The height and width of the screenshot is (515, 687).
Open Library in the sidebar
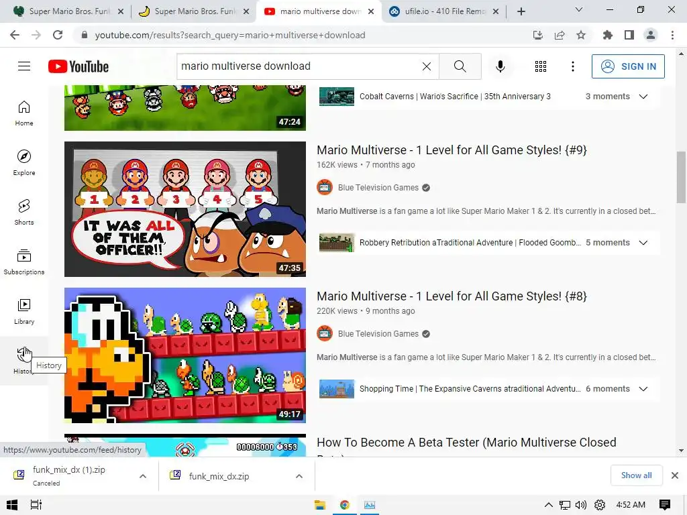(24, 311)
